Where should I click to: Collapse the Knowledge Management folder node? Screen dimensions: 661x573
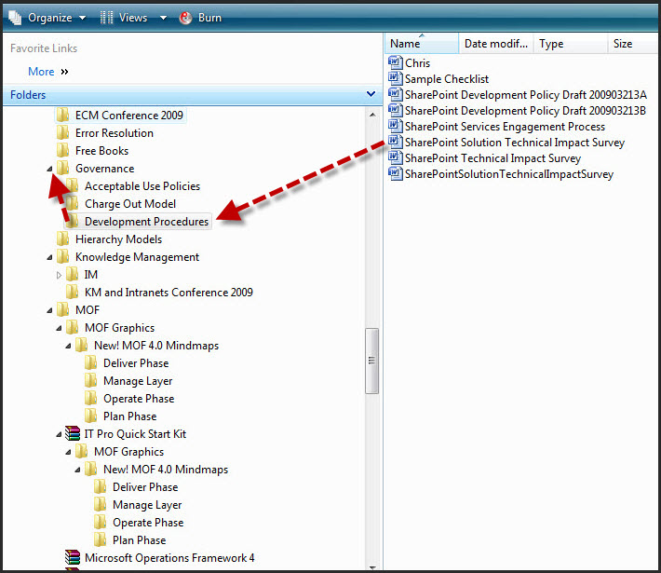49,257
